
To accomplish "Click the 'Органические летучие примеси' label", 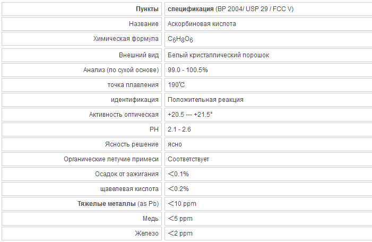I will click(111, 159).
